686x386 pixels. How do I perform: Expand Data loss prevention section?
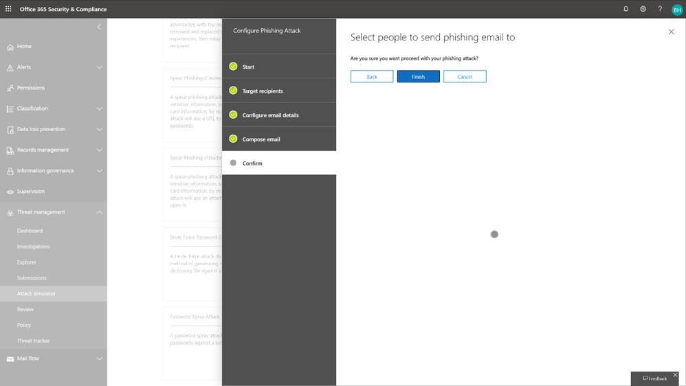tap(99, 129)
